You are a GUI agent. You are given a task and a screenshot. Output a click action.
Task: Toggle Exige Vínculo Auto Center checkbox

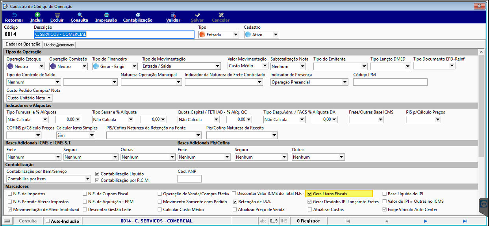click(x=385, y=209)
